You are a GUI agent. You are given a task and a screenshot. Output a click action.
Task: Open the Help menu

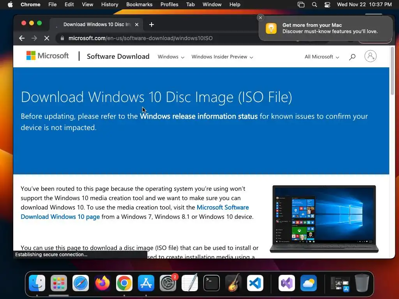235,4
